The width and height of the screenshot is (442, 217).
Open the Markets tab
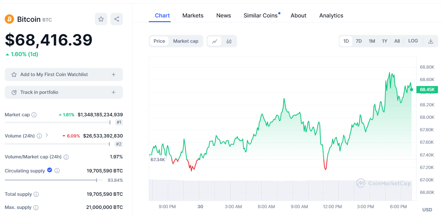click(193, 16)
